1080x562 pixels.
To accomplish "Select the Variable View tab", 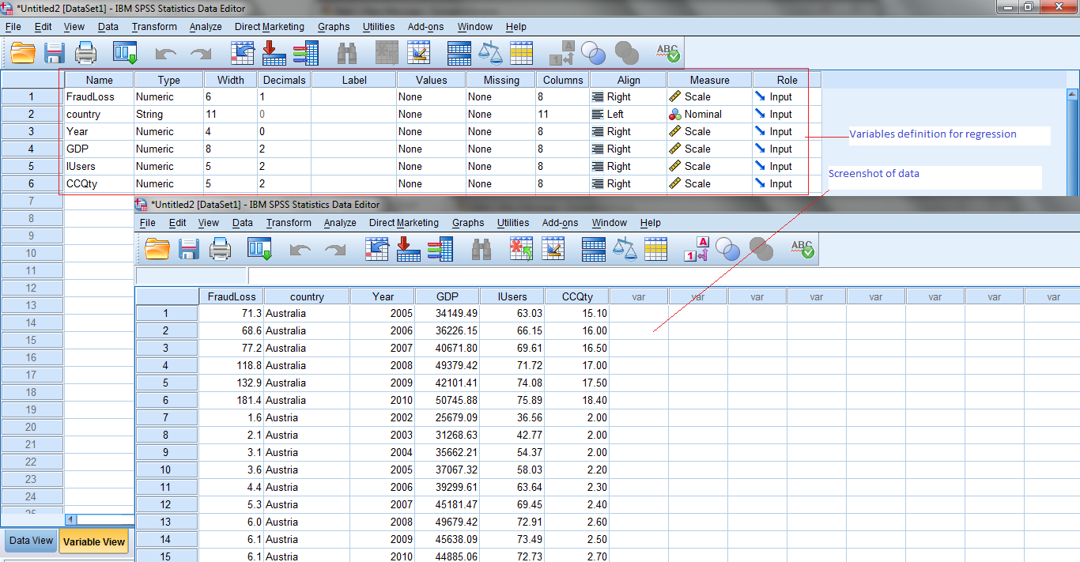I will pyautogui.click(x=93, y=541).
